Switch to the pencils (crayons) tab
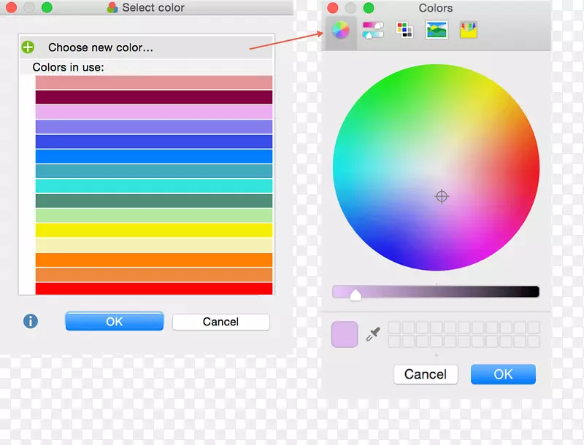Image resolution: width=584 pixels, height=445 pixels. (468, 30)
